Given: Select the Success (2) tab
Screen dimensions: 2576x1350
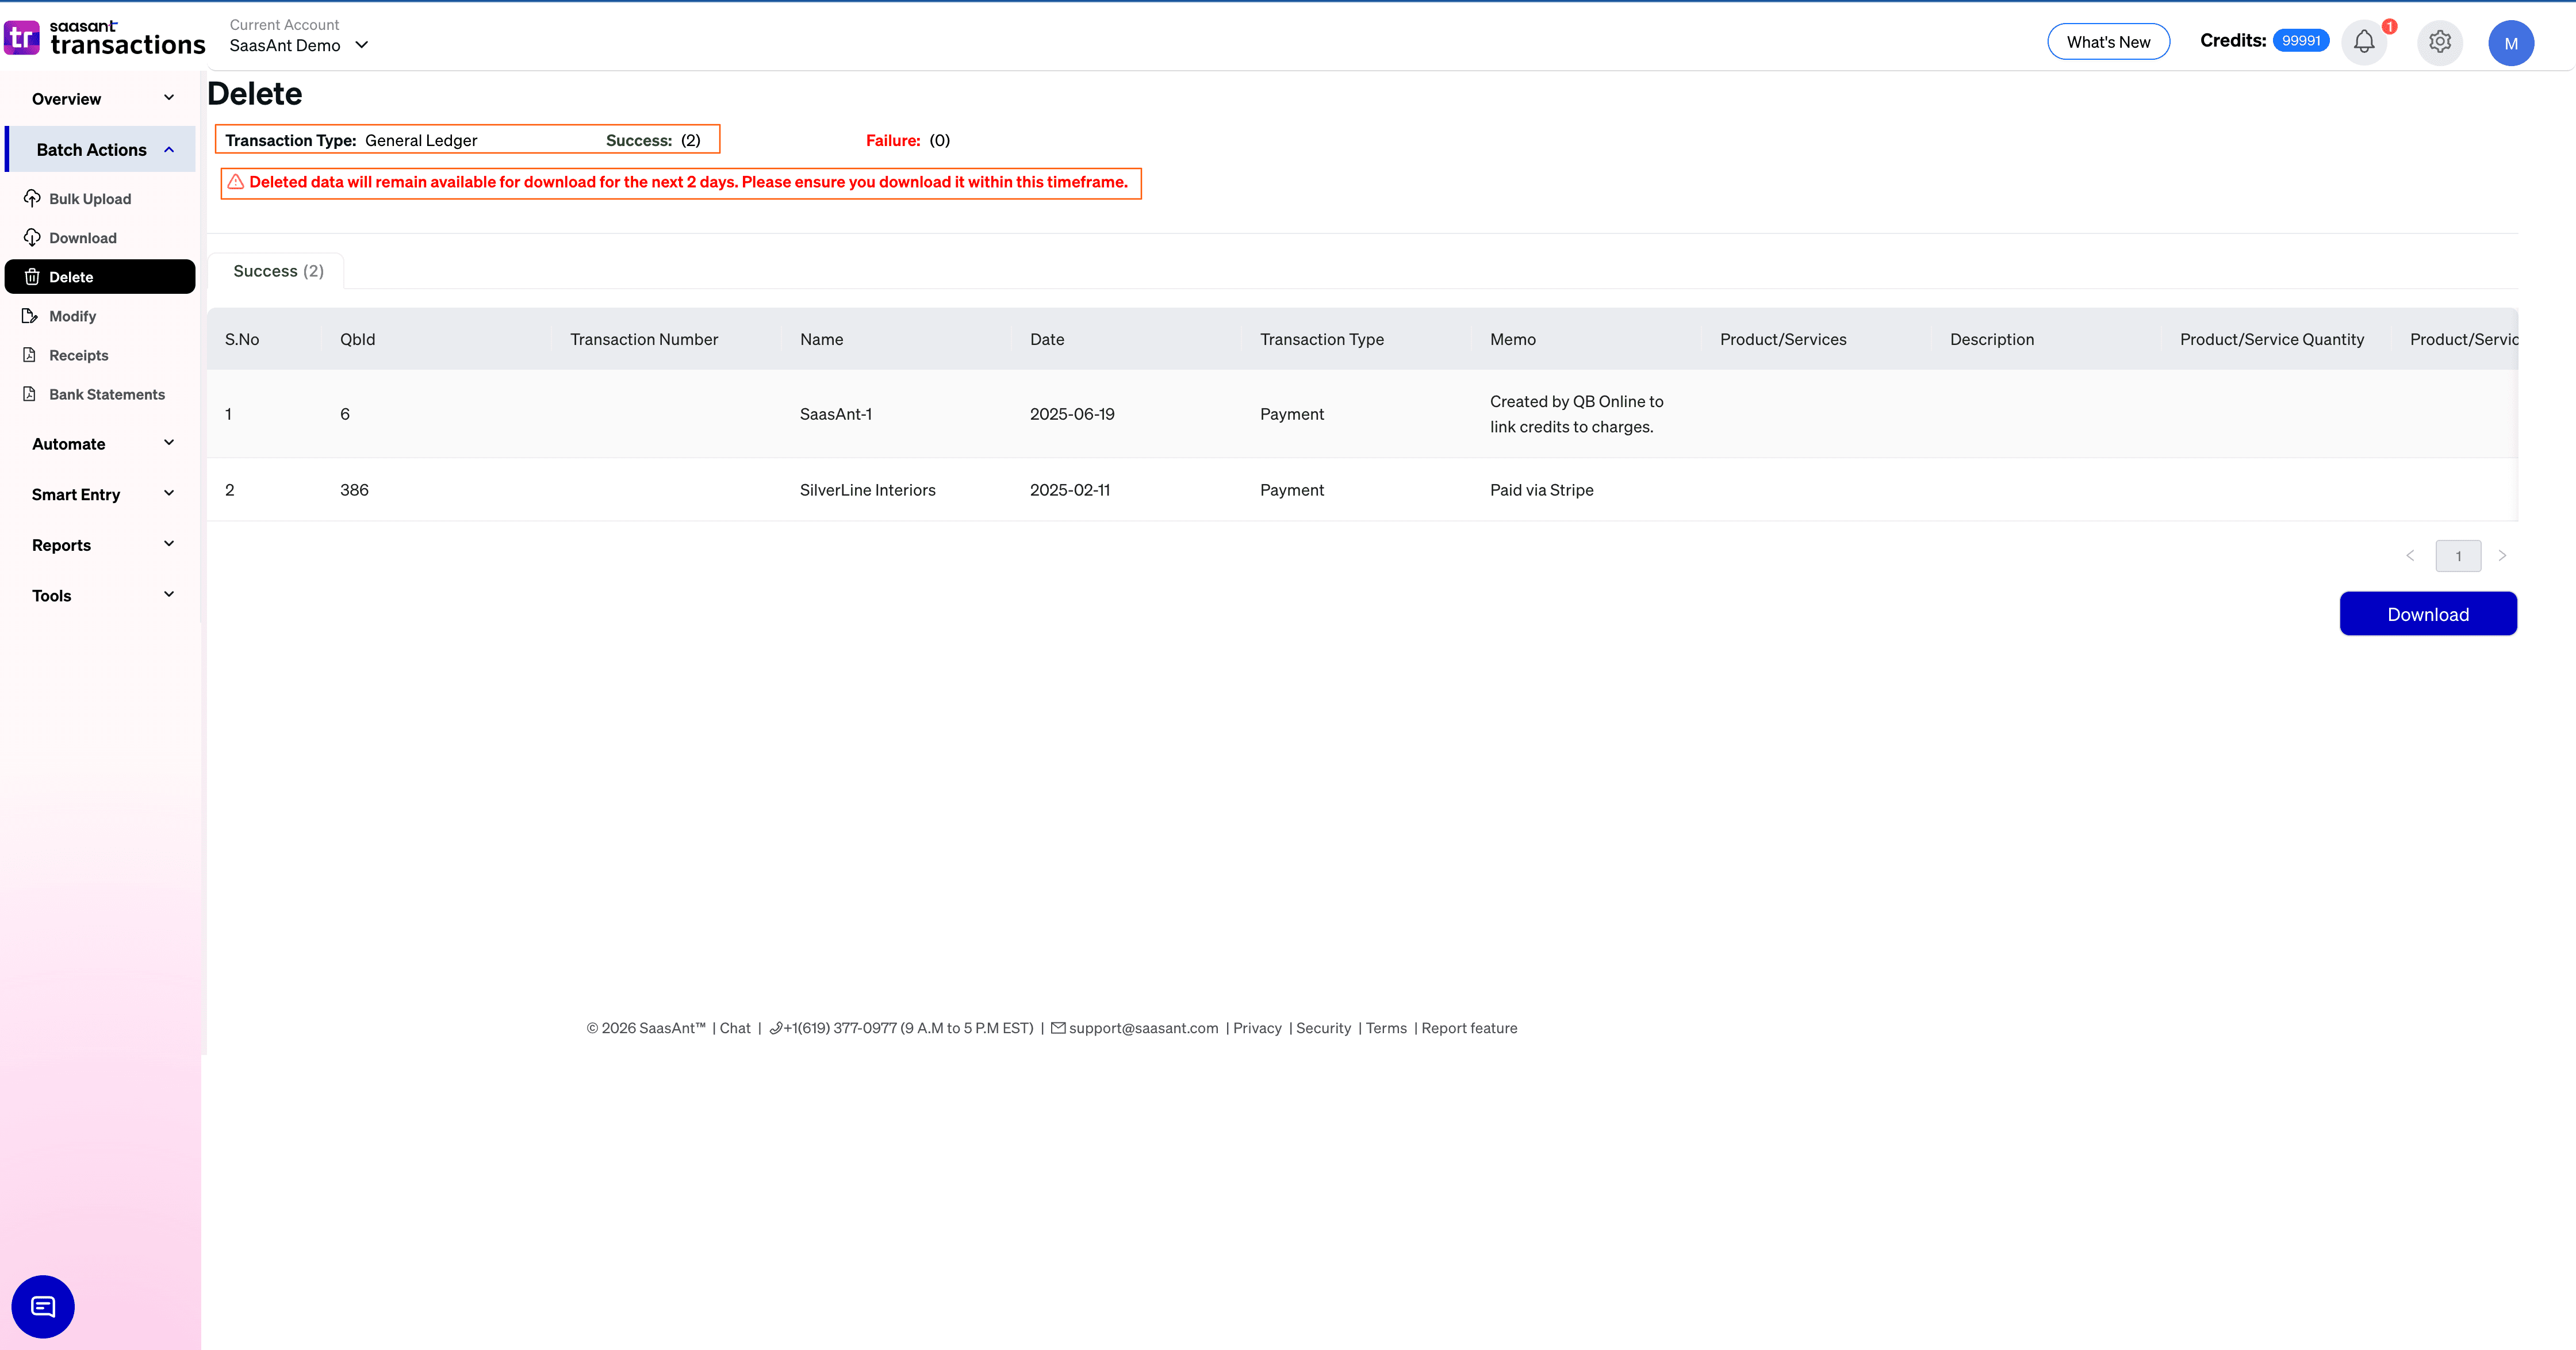Looking at the screenshot, I should pyautogui.click(x=278, y=271).
